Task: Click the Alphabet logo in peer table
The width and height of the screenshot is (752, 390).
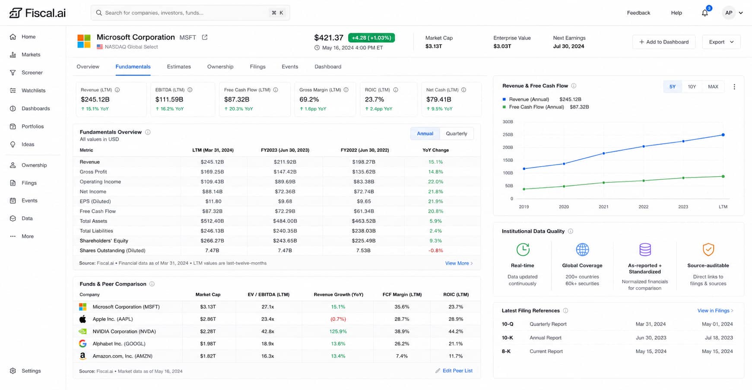Action: pyautogui.click(x=83, y=344)
